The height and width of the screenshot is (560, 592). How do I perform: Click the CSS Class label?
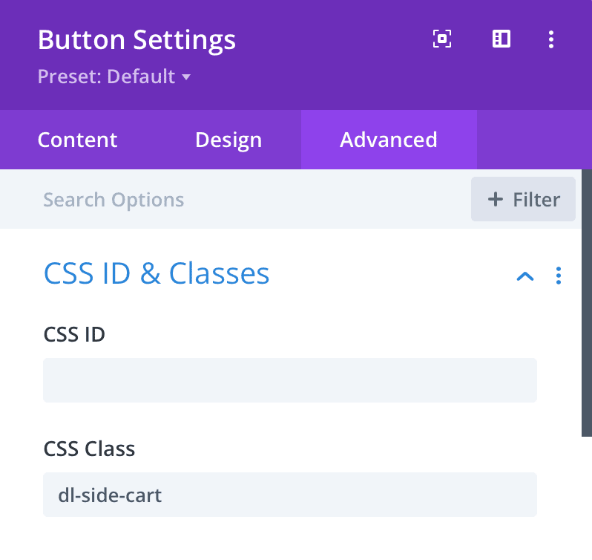pos(89,449)
